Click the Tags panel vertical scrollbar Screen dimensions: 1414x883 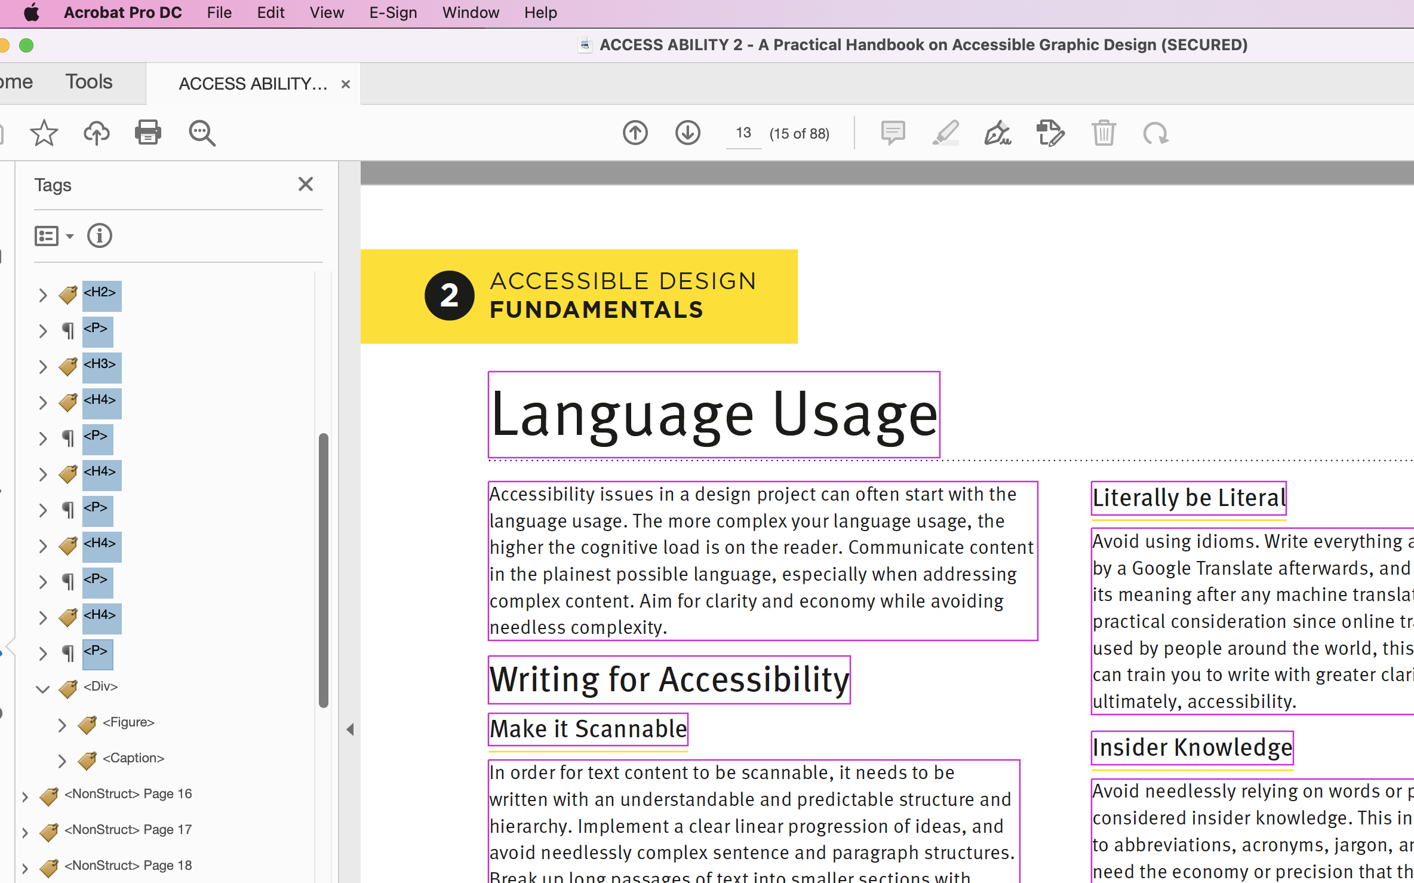tap(324, 570)
